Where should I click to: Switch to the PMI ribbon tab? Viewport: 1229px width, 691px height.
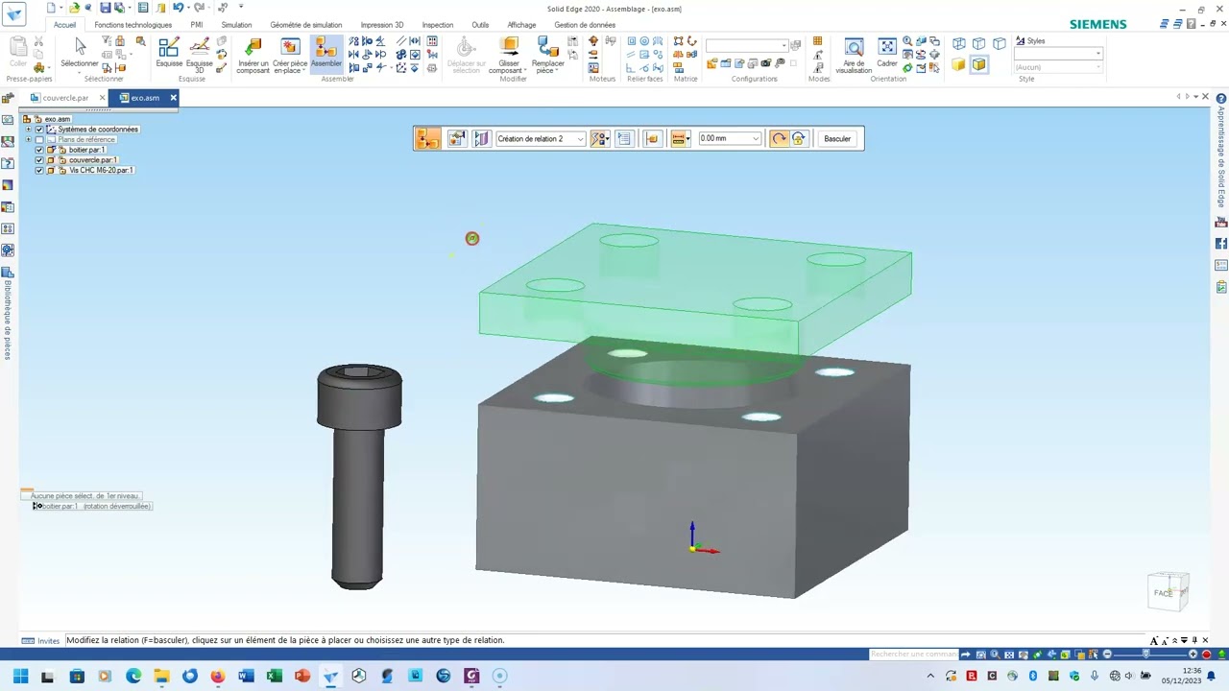[197, 25]
